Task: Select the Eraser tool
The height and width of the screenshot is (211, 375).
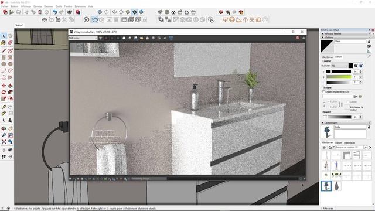Action: (x=11, y=43)
